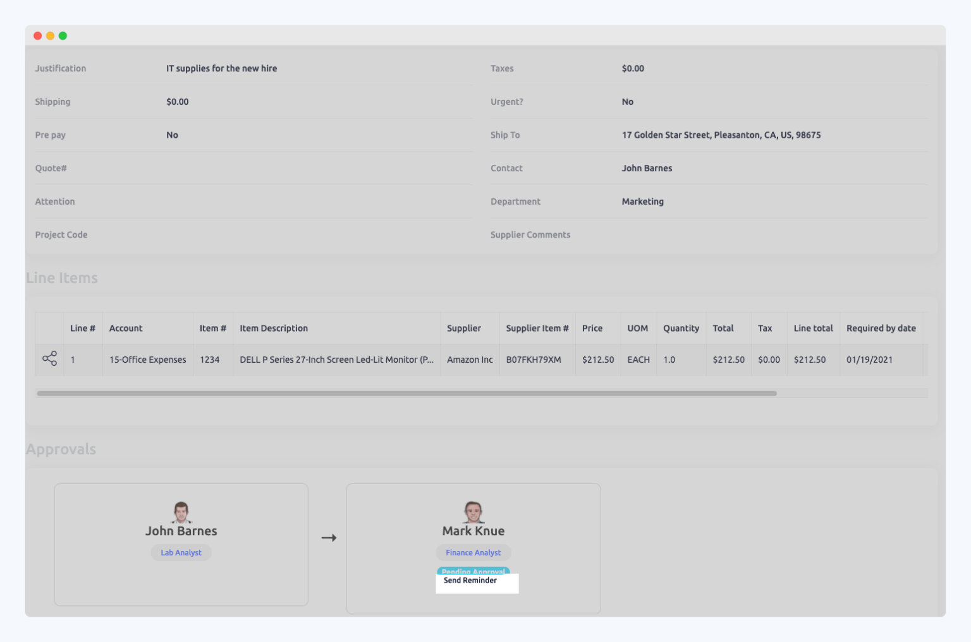Click the Project Code field
This screenshot has height=642, width=971.
pyautogui.click(x=253, y=234)
